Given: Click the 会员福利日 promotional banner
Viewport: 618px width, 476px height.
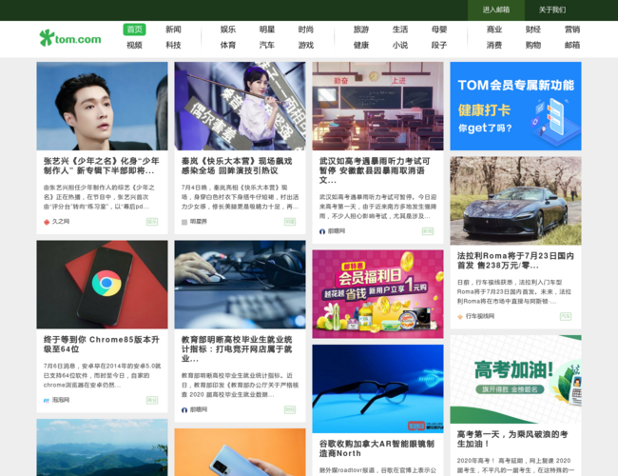Looking at the screenshot, I should [x=377, y=293].
